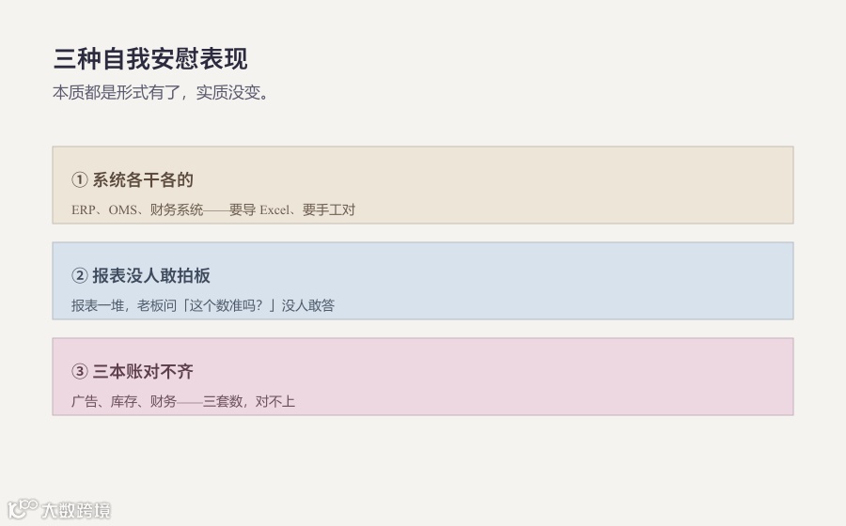Image resolution: width=846 pixels, height=526 pixels.
Task: Click the quoted text 这个数准吗？
Action: click(226, 305)
